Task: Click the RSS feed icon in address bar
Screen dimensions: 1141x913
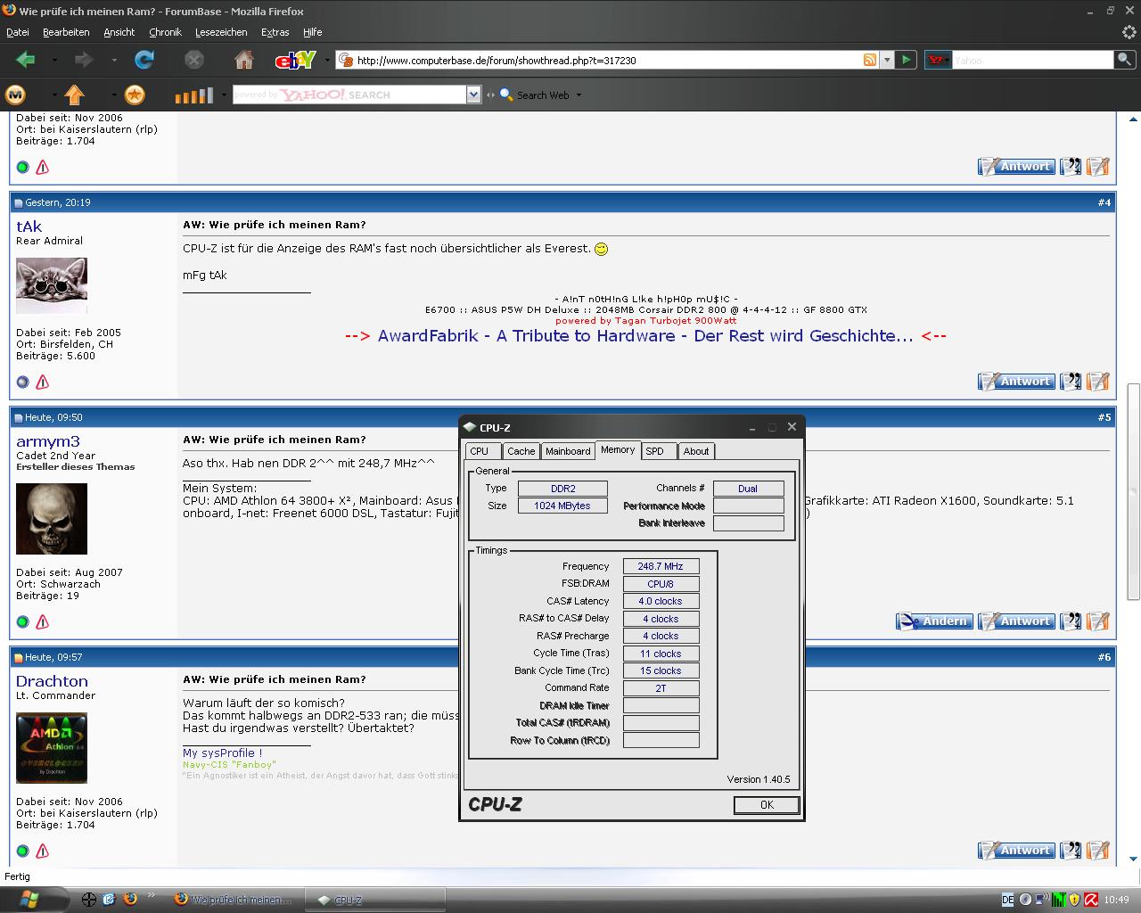Action: coord(869,60)
